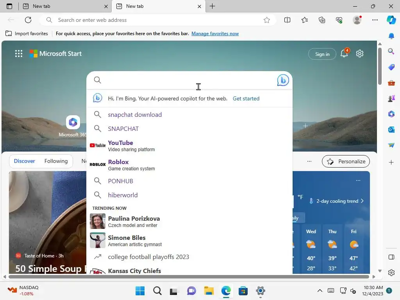The image size is (400, 300).
Task: Click Get started for Bing copilot
Action: (246, 98)
